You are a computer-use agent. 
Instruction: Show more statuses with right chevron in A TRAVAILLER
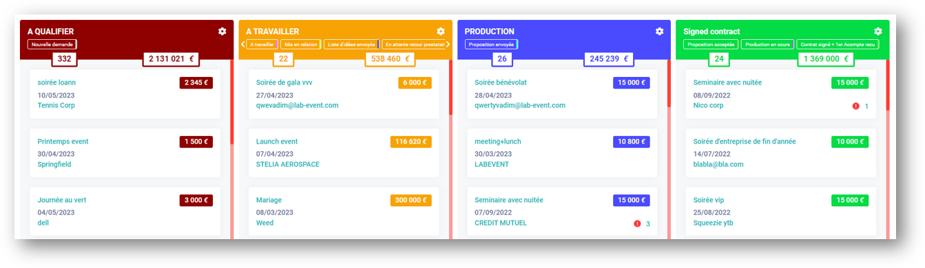pyautogui.click(x=448, y=45)
